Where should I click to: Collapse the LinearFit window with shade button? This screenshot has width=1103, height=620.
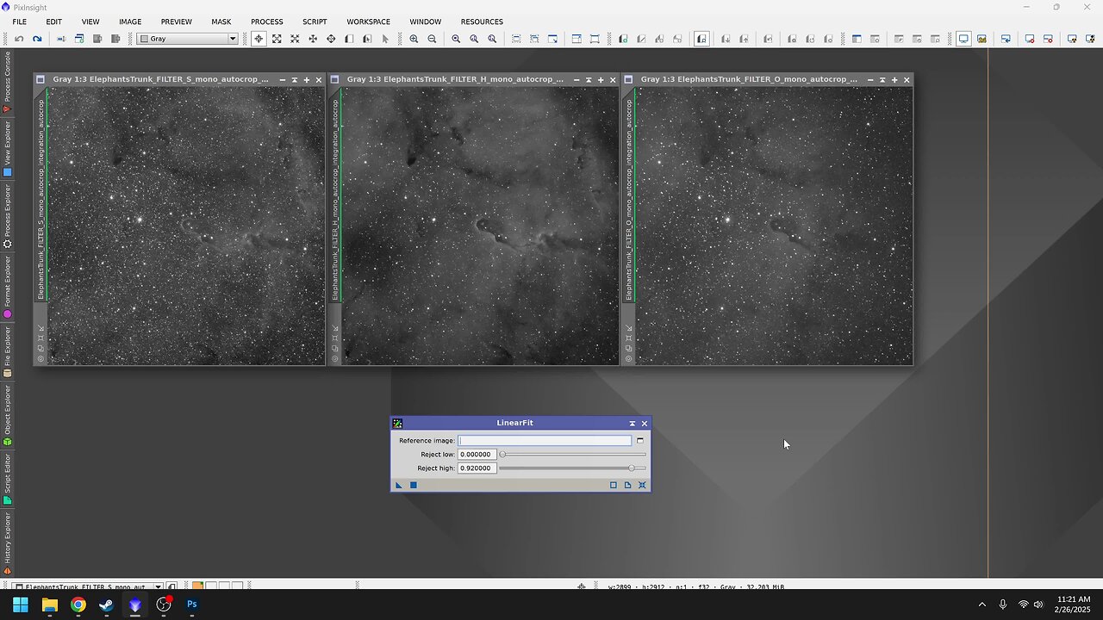(x=632, y=424)
